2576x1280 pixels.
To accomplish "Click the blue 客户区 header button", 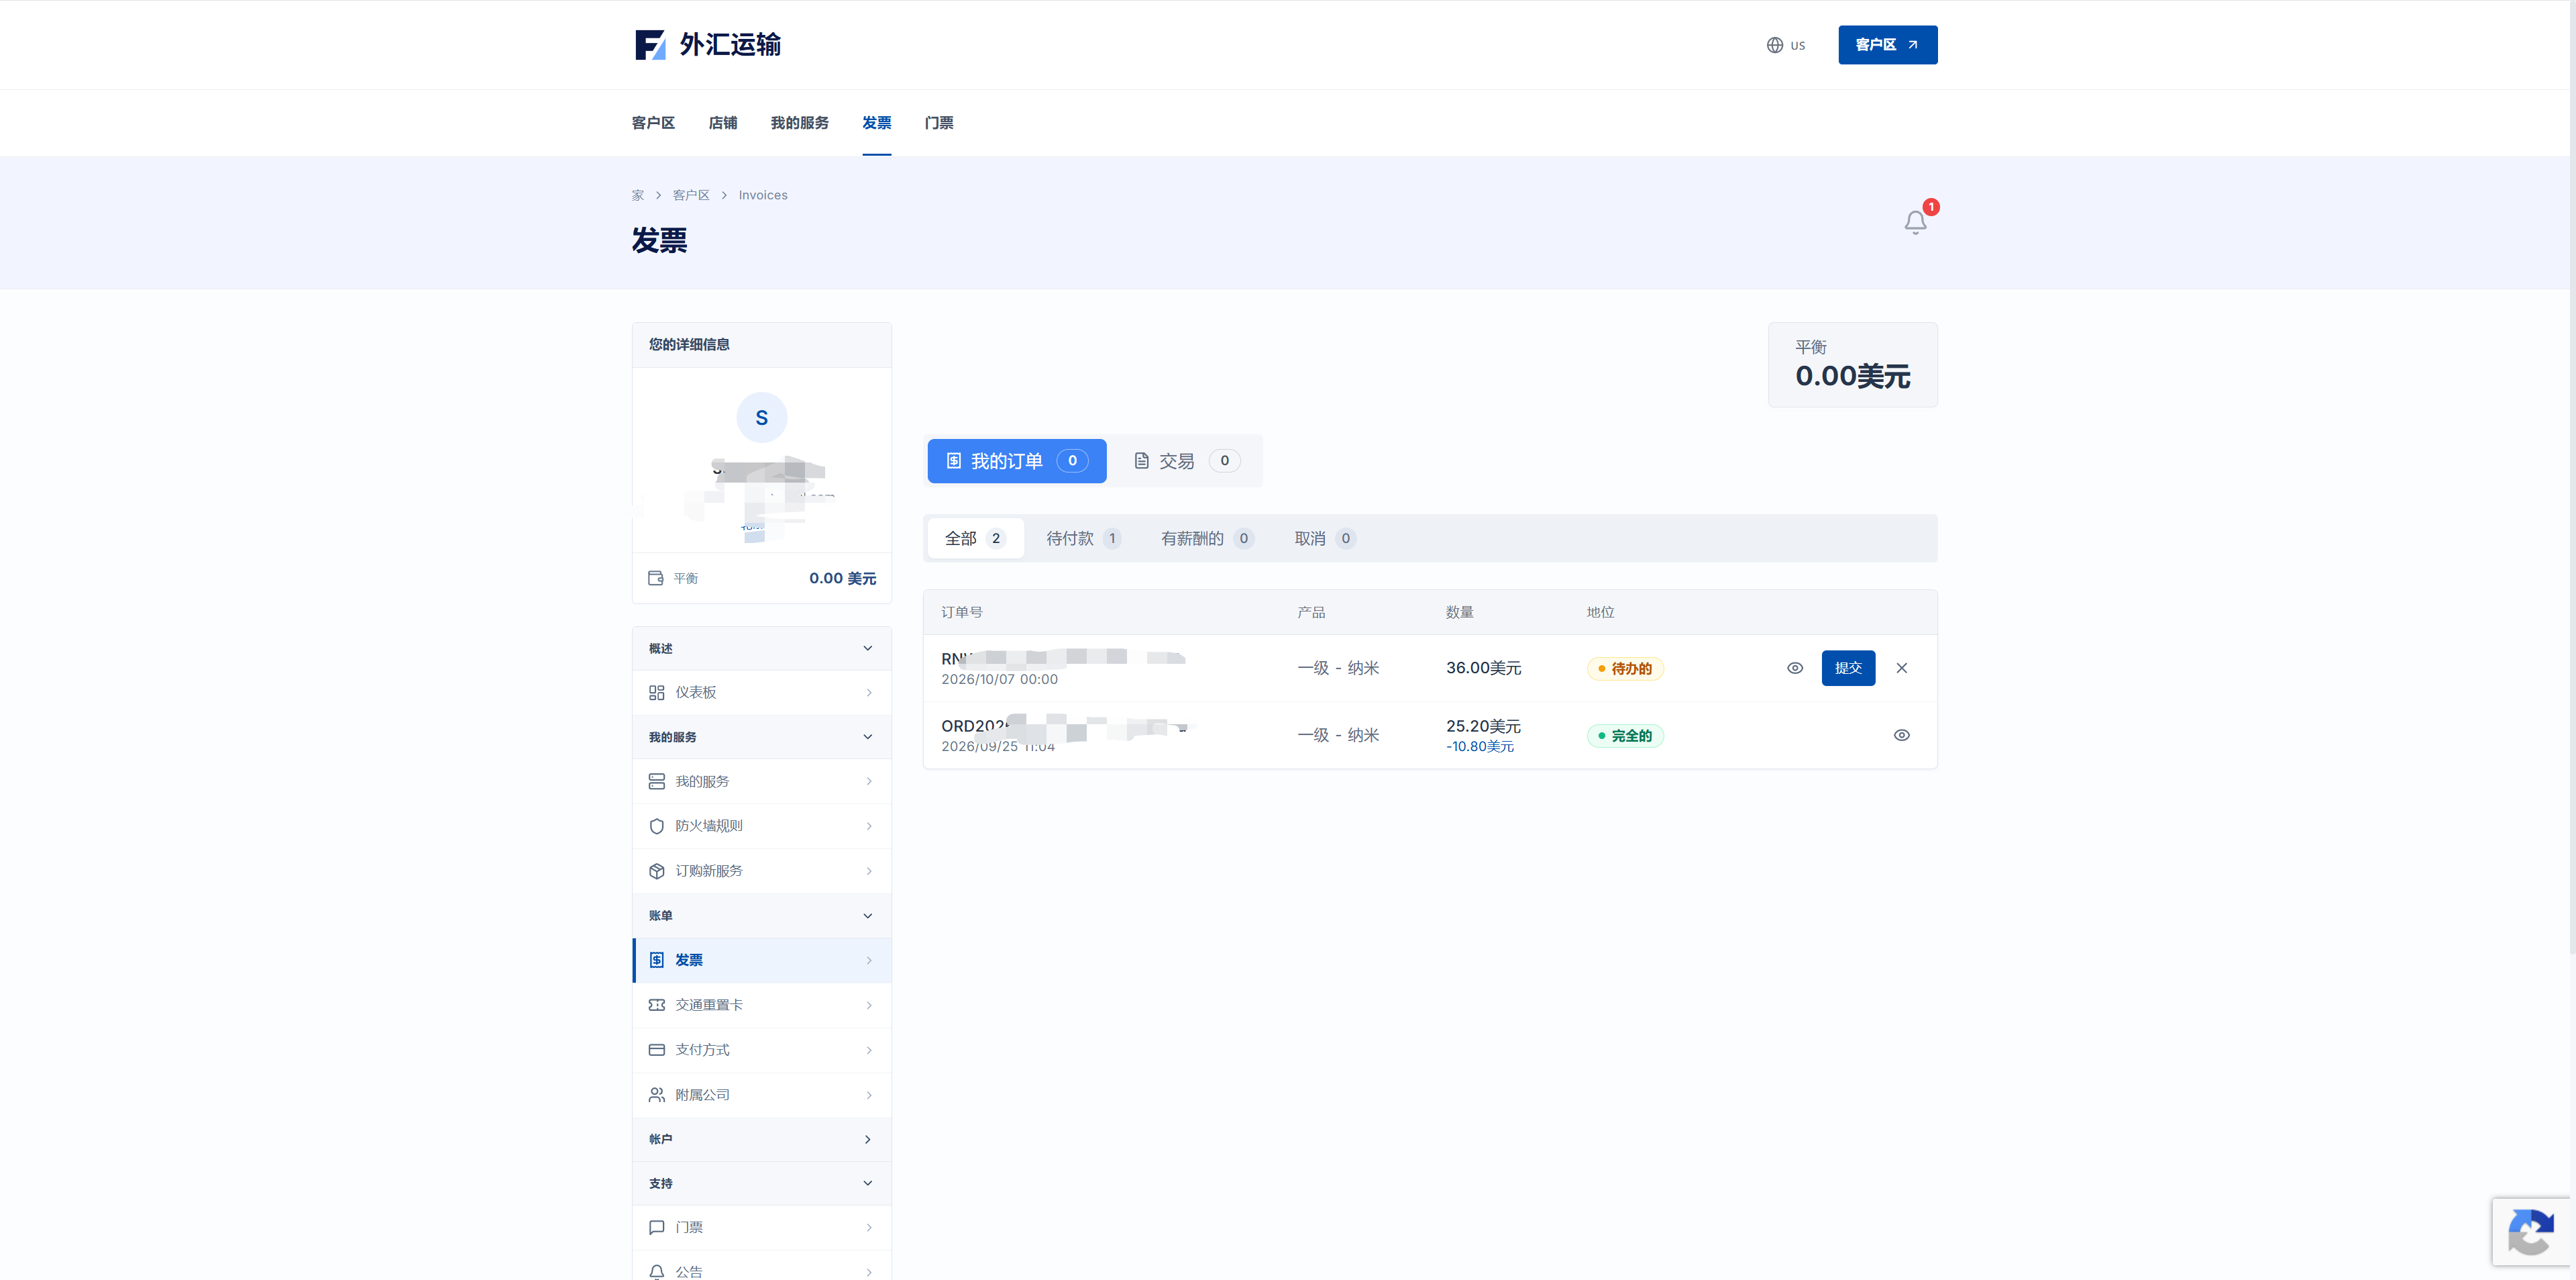I will click(x=1887, y=45).
